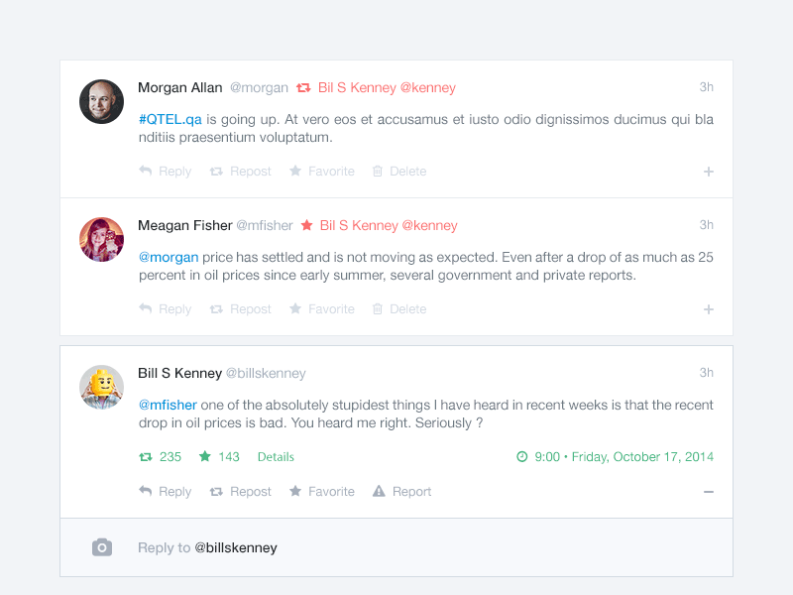The height and width of the screenshot is (595, 793).
Task: Click the Favorite star icon on Morgan's tweet
Action: tap(294, 171)
